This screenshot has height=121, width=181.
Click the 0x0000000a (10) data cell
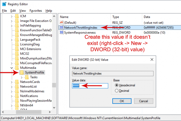[155, 33]
